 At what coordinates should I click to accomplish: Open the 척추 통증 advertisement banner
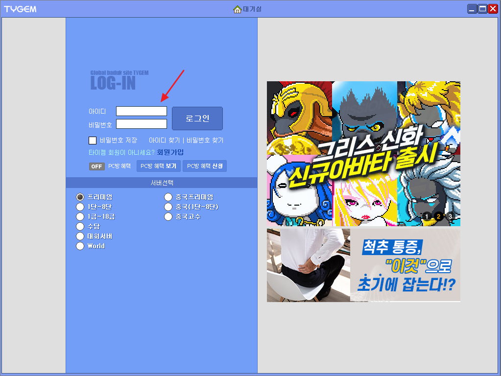pos(363,265)
